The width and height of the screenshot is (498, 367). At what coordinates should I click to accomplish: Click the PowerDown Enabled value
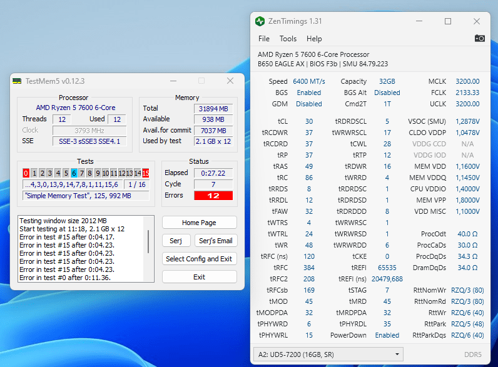tap(387, 335)
